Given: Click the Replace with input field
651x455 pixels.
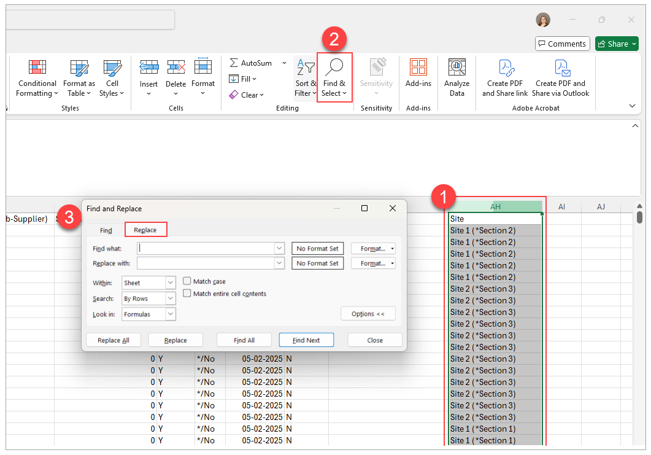Looking at the screenshot, I should pos(206,263).
